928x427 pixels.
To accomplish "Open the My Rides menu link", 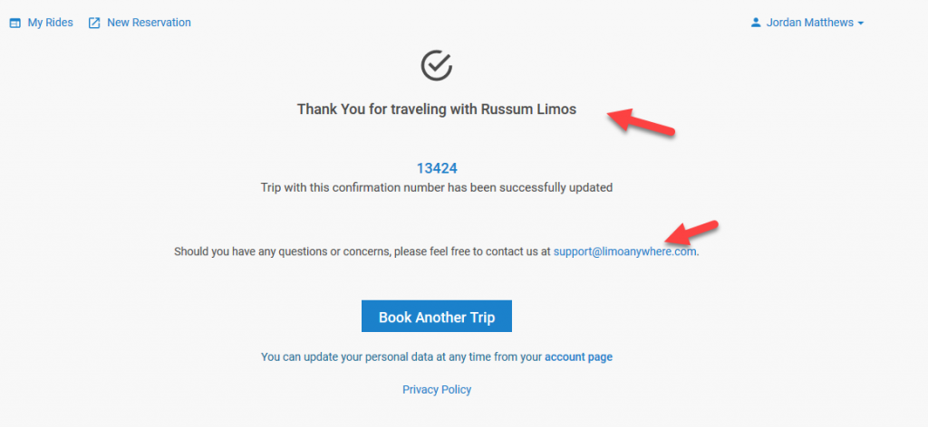I will click(x=51, y=23).
